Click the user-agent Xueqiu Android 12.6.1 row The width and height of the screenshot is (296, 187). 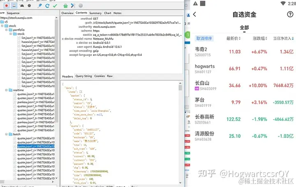point(99,47)
